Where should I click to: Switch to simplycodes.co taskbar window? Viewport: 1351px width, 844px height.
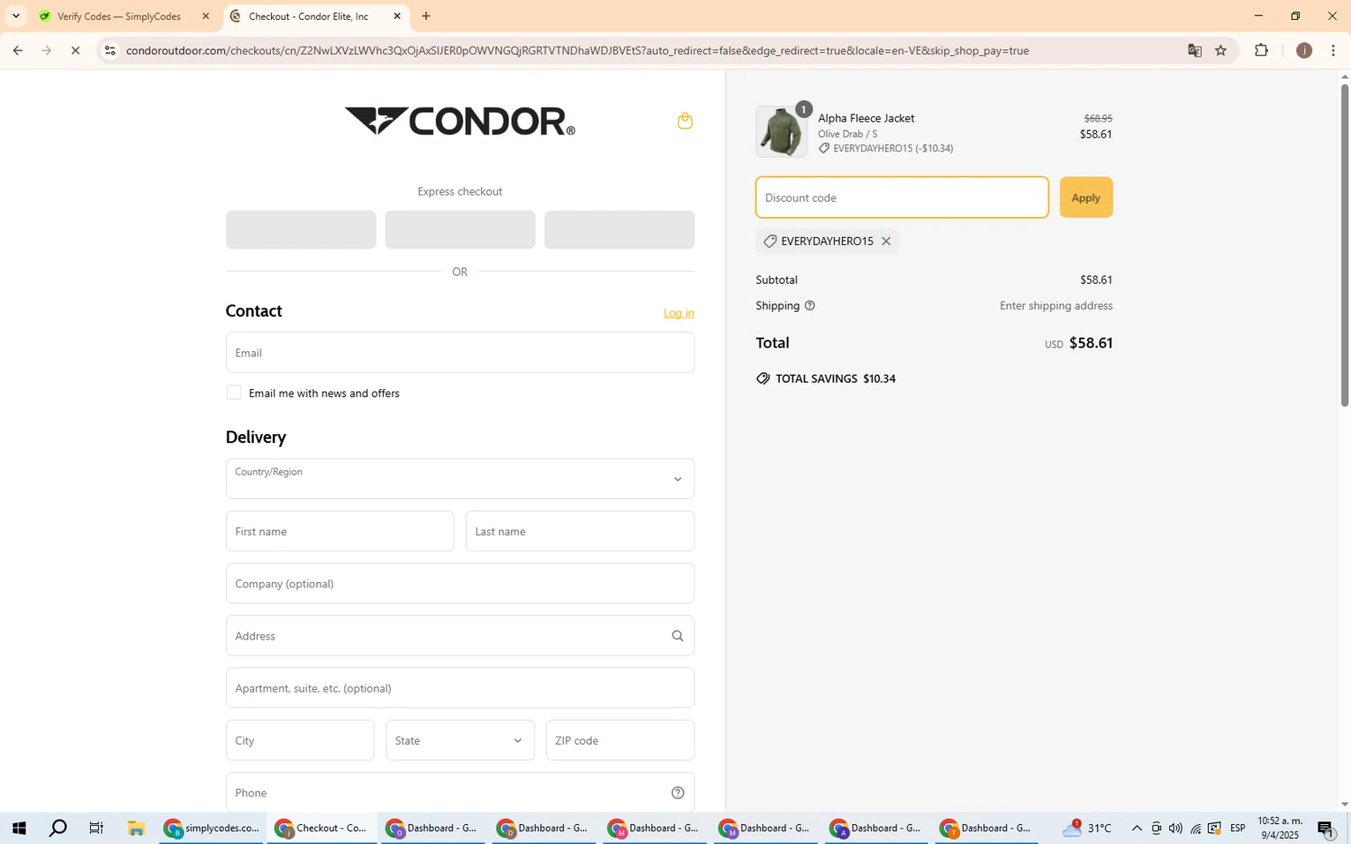(212, 829)
